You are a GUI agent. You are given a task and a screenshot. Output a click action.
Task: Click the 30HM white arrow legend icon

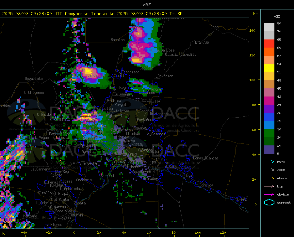(x=269, y=170)
